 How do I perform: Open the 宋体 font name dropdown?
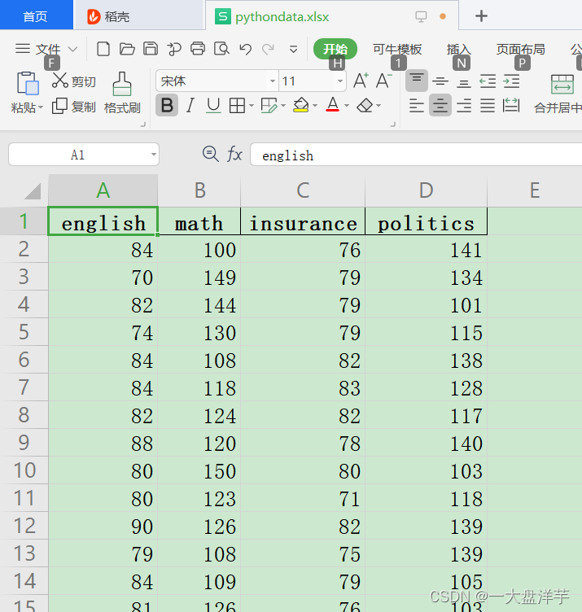click(273, 81)
